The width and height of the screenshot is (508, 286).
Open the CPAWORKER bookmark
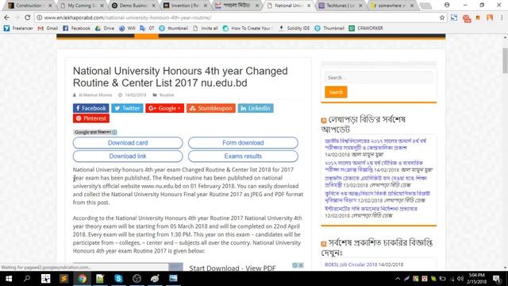366,29
